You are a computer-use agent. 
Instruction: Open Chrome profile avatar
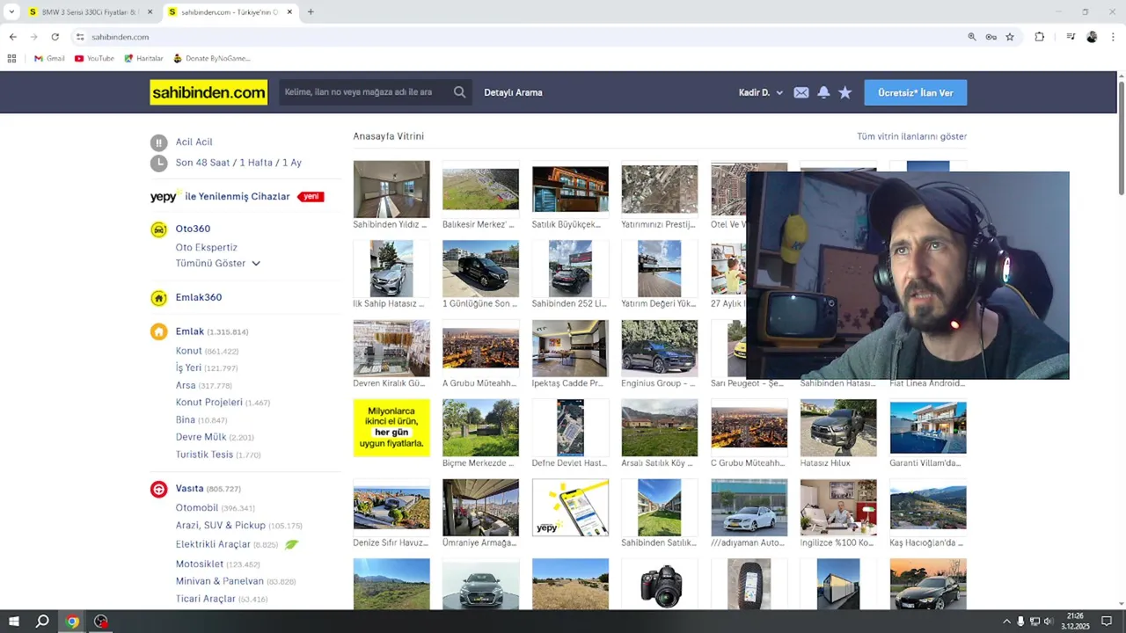(x=1092, y=37)
